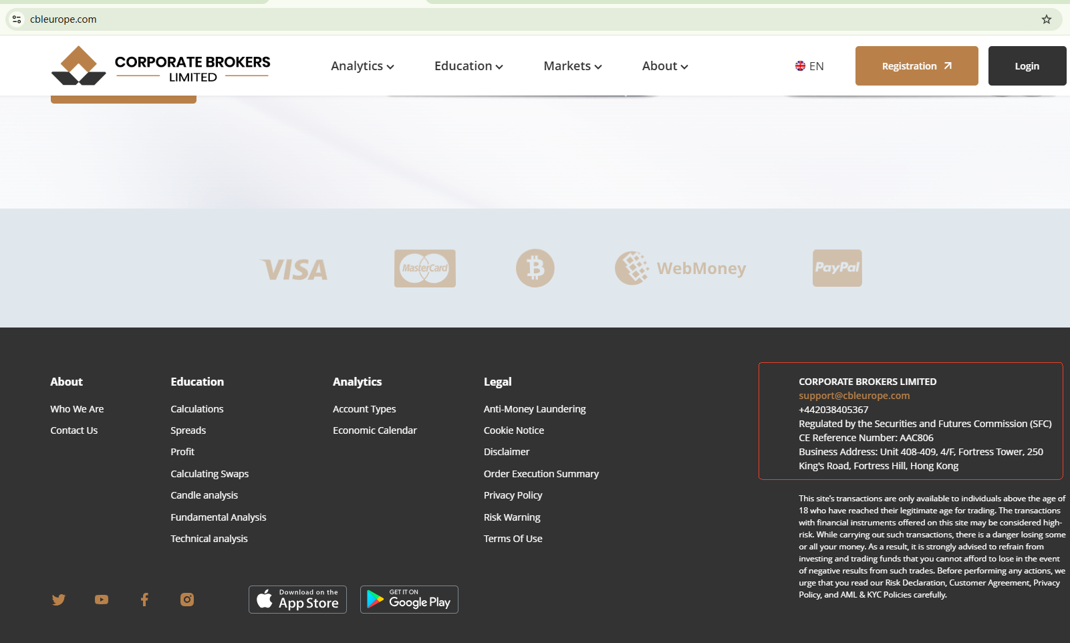Open the Instagram social page

[187, 600]
